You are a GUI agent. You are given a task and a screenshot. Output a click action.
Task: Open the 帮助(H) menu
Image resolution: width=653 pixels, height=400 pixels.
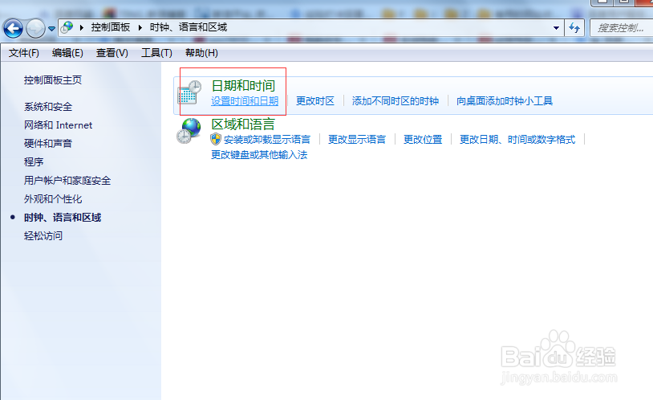click(x=201, y=53)
